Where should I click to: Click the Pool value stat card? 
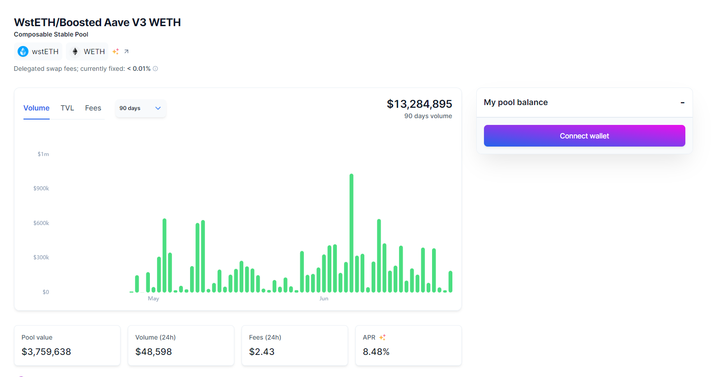click(67, 345)
